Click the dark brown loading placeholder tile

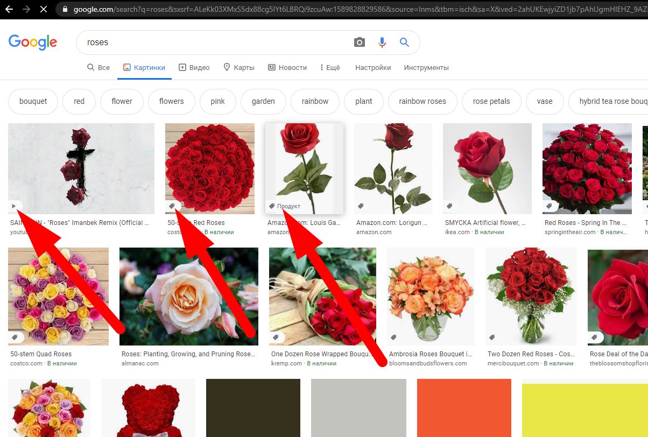point(253,408)
